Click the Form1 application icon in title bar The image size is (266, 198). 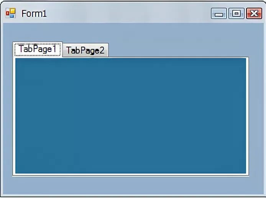(x=11, y=13)
